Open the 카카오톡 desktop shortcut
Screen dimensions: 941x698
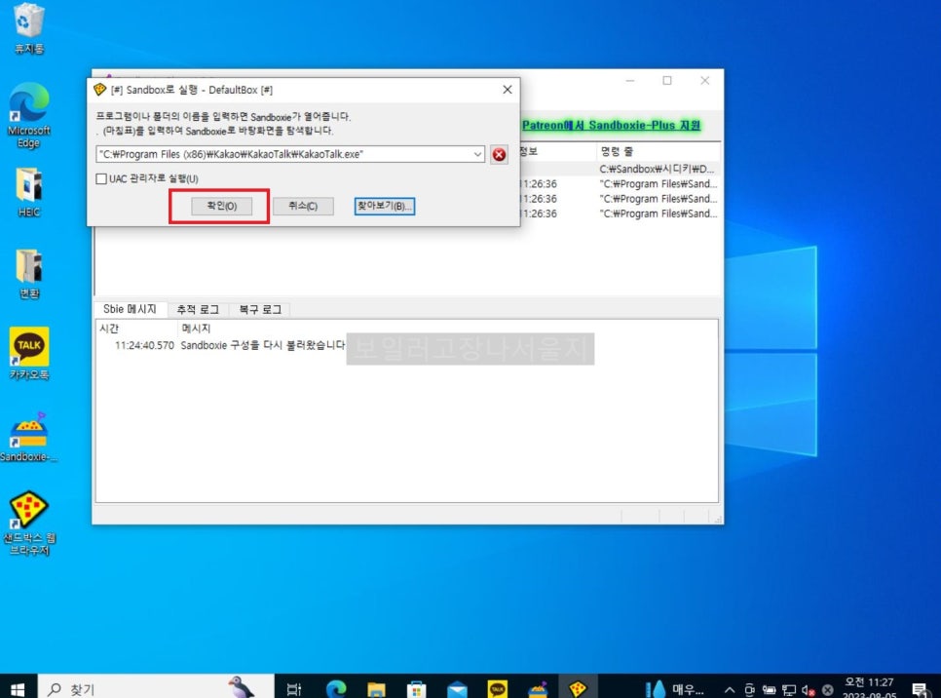point(28,353)
